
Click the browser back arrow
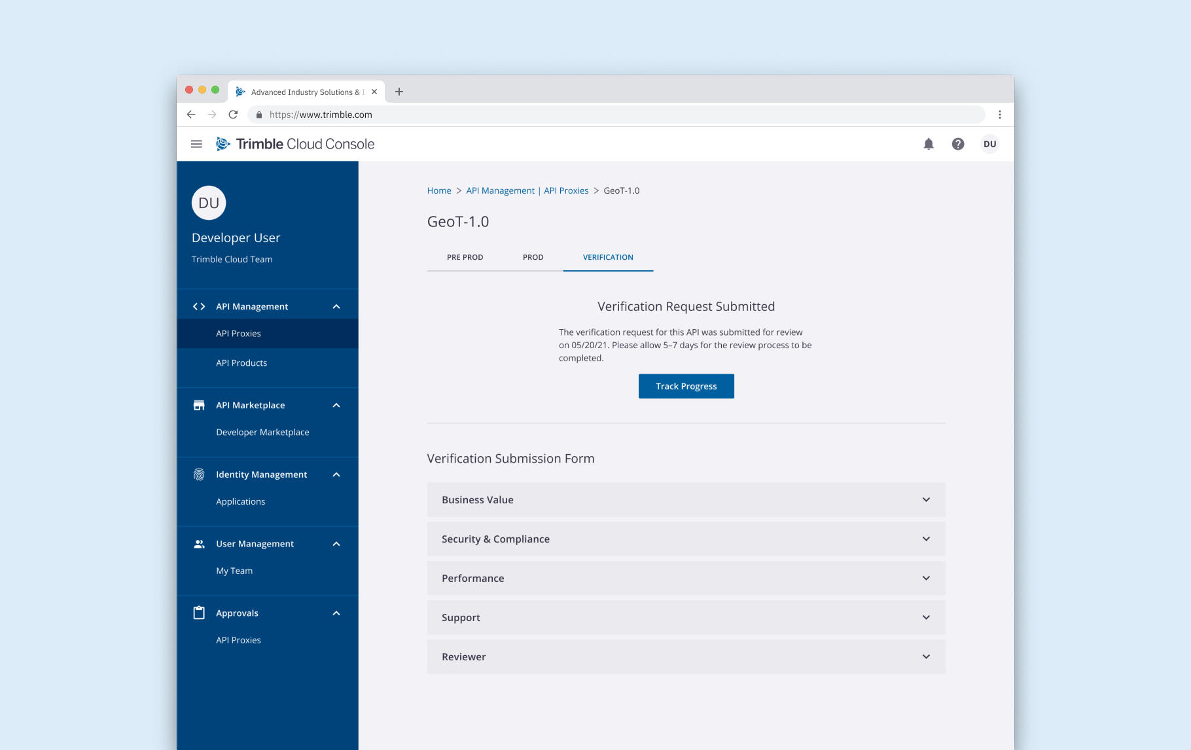coord(191,115)
